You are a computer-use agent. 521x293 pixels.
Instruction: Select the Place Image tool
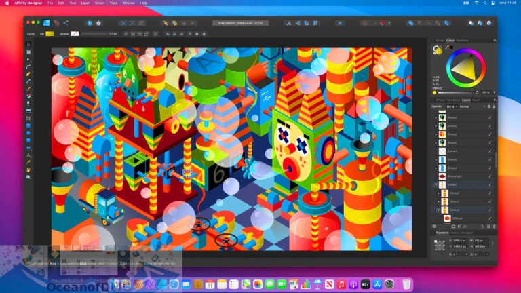point(28,111)
